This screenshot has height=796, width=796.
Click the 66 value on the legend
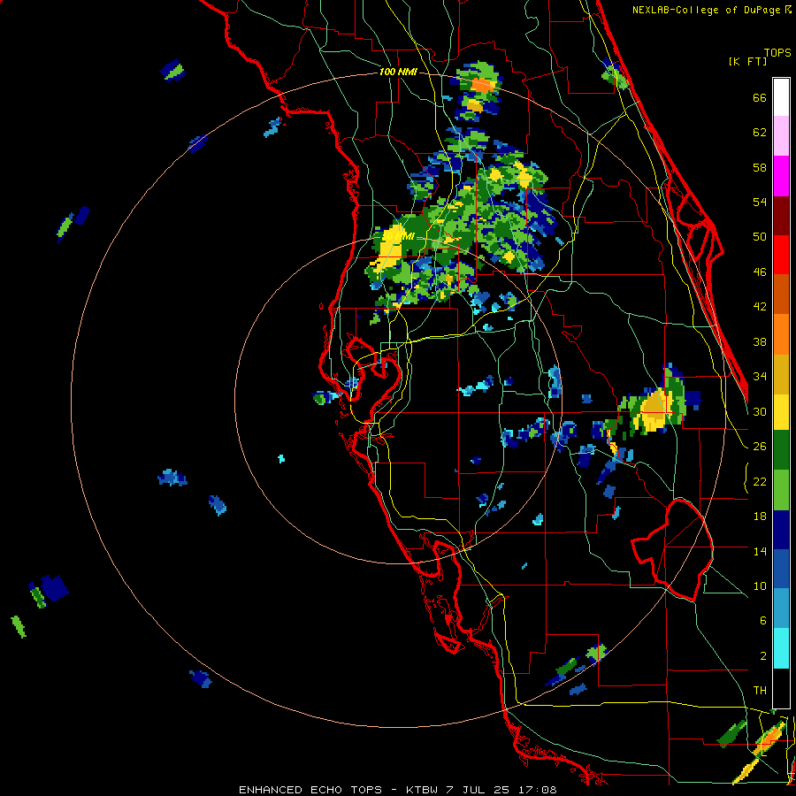pyautogui.click(x=760, y=97)
